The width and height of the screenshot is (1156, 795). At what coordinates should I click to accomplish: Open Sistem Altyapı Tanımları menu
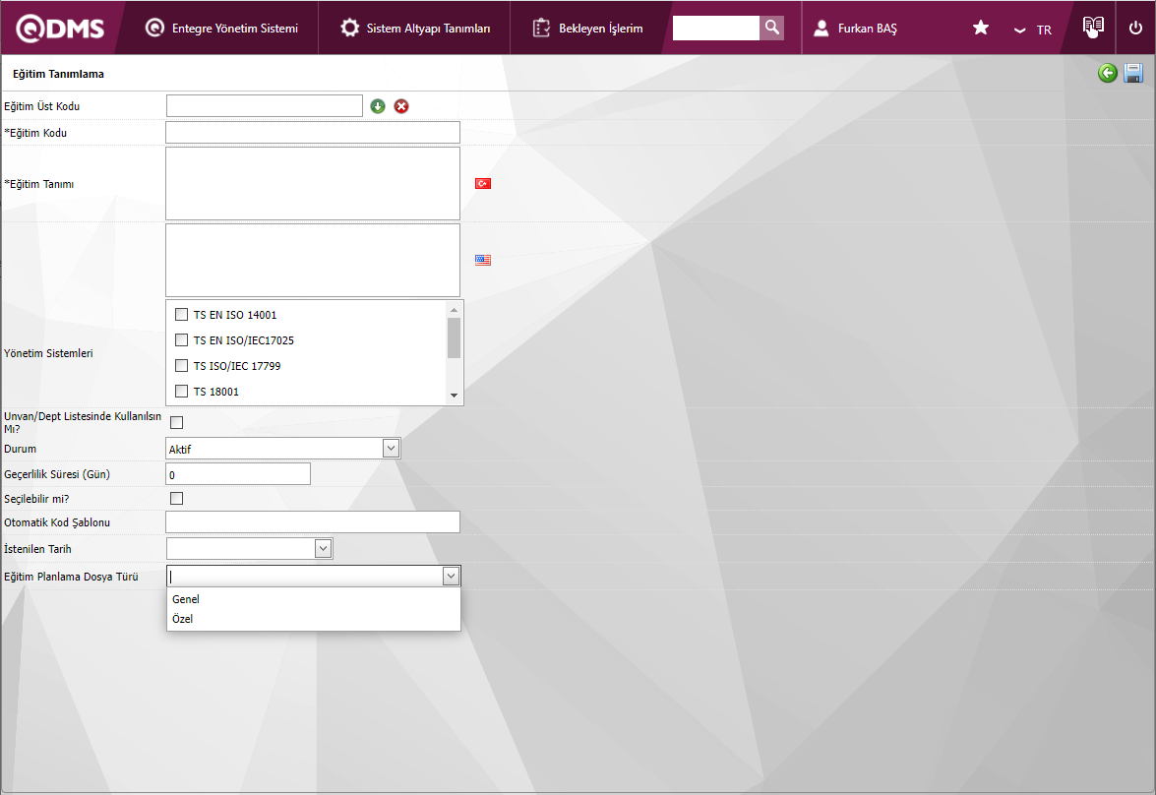(x=415, y=28)
